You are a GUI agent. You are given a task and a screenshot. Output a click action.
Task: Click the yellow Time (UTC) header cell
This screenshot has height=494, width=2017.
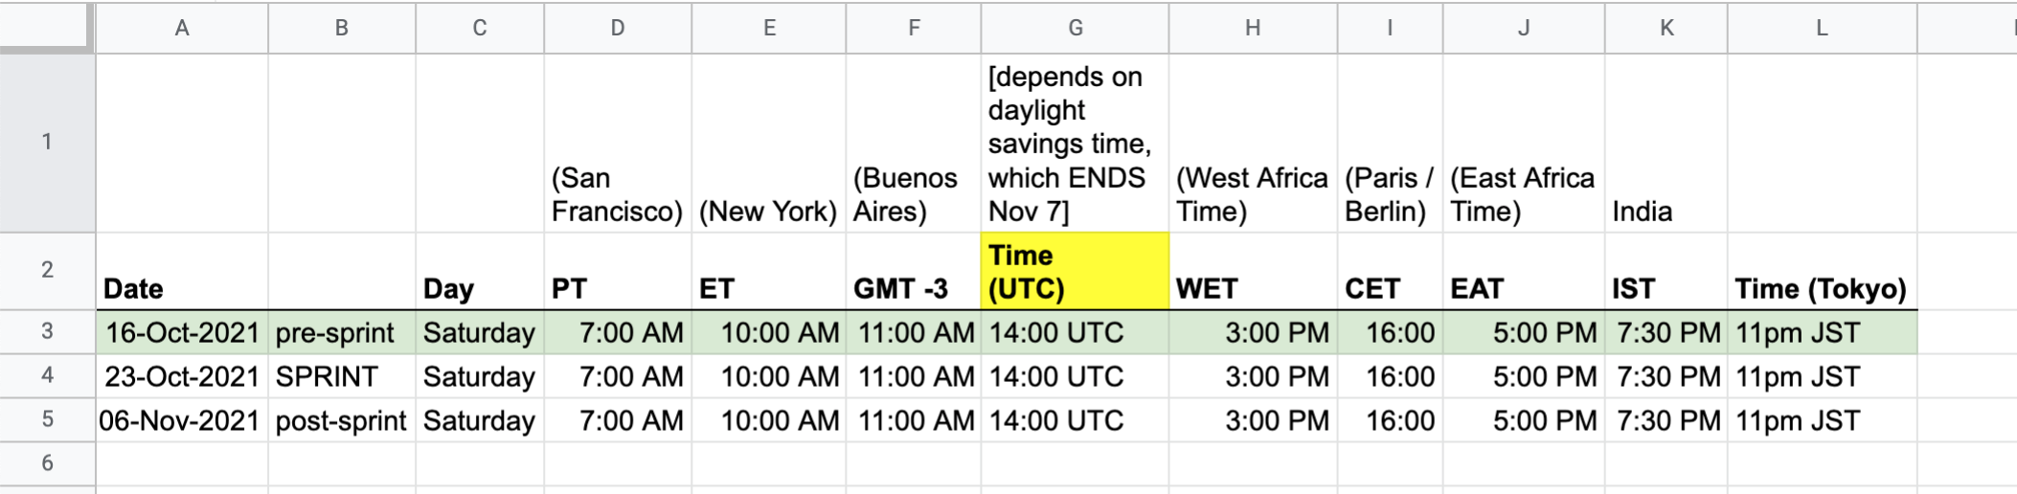(1075, 272)
